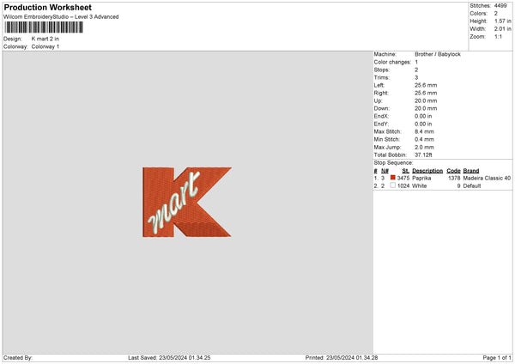
Task: Click the White stitch count 1024
Action: coord(403,186)
